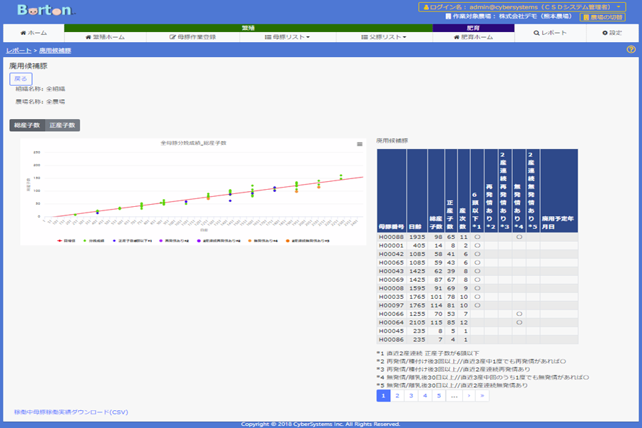This screenshot has width=642, height=428.
Task: Select sow H00043 in the table
Action: (391, 271)
